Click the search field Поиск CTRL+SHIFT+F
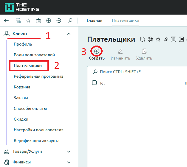Viewport: 187px width, 167px height. (x=125, y=72)
